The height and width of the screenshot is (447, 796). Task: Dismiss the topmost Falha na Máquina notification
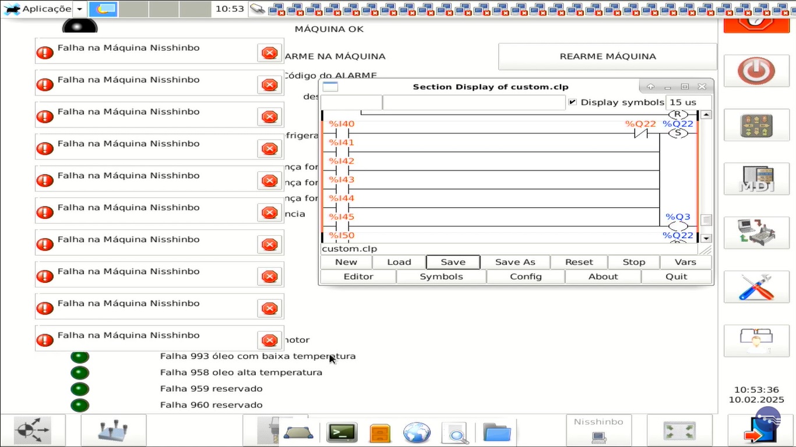[269, 53]
